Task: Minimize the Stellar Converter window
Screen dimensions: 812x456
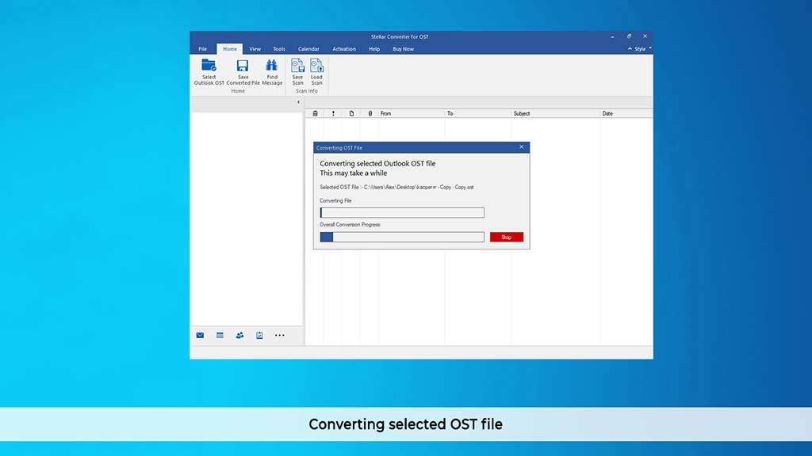Action: click(x=613, y=36)
